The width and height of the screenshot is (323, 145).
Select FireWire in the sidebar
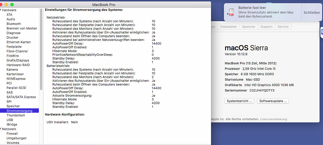point(13,56)
